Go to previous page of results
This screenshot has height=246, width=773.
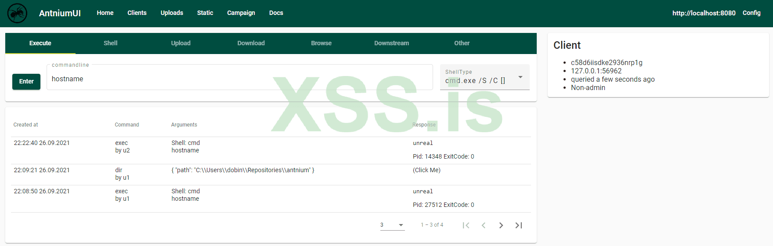tap(484, 225)
